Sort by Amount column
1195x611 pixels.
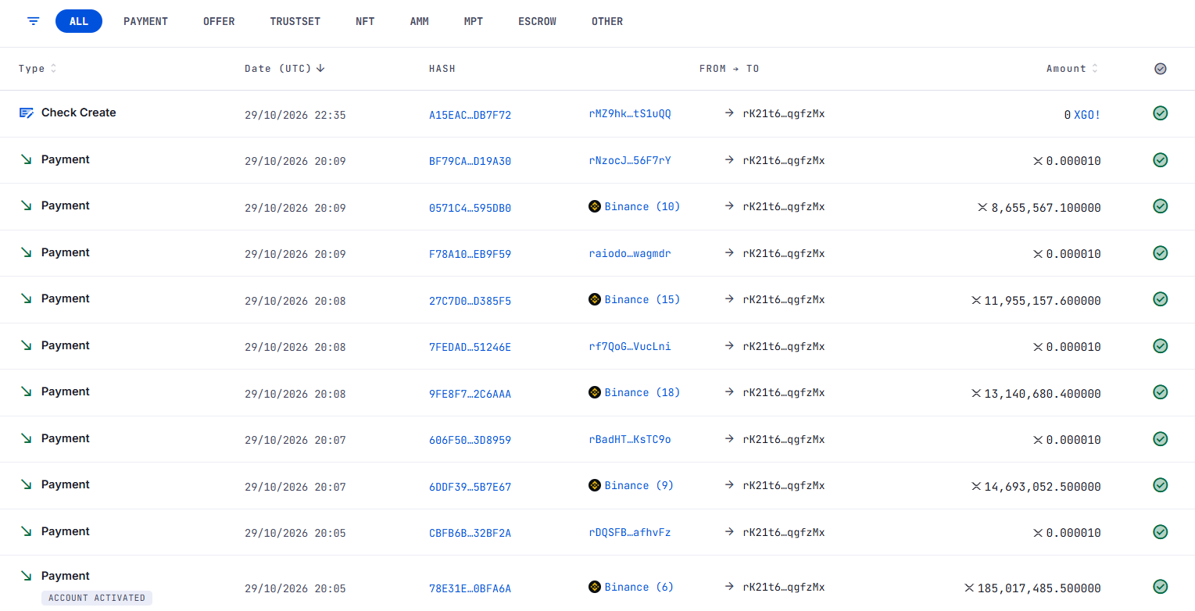click(x=1072, y=69)
